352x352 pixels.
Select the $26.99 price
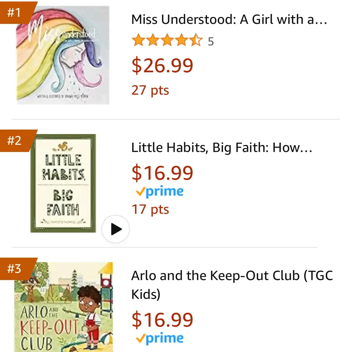(x=162, y=66)
